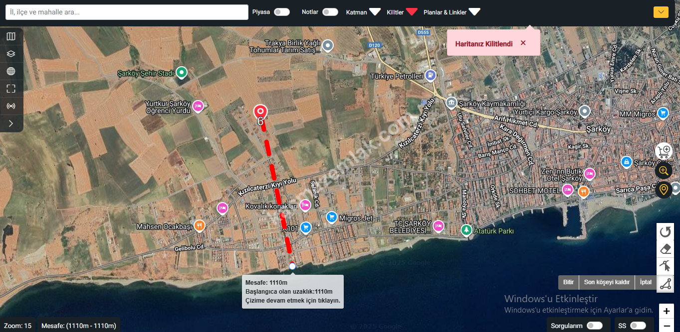Expand Planlar & Linkler menu
The height and width of the screenshot is (332, 680).
pos(474,12)
